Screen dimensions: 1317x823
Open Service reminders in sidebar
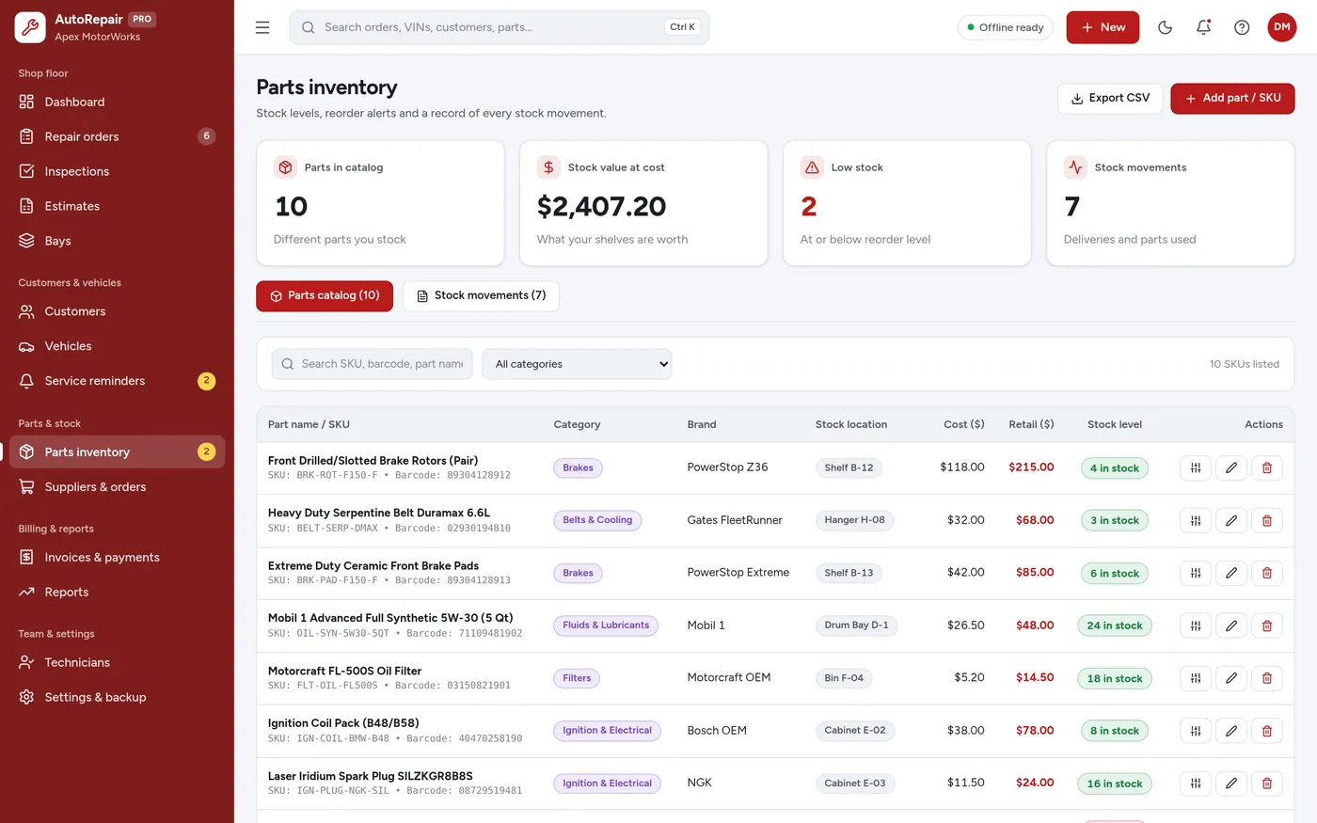117,381
